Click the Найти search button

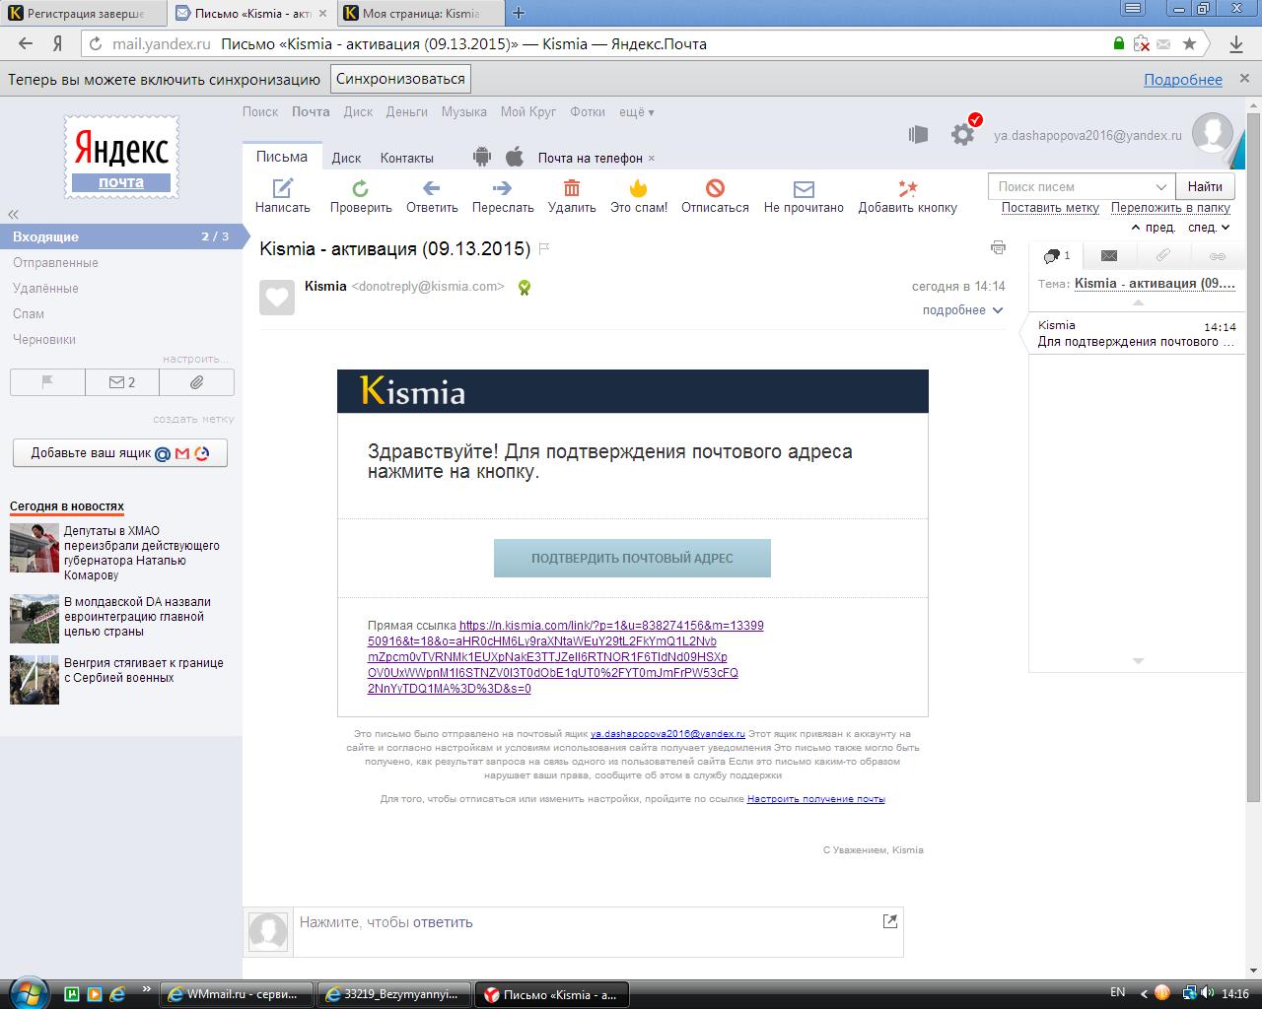[x=1205, y=186]
